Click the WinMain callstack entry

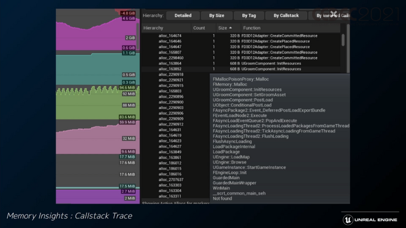click(221, 188)
